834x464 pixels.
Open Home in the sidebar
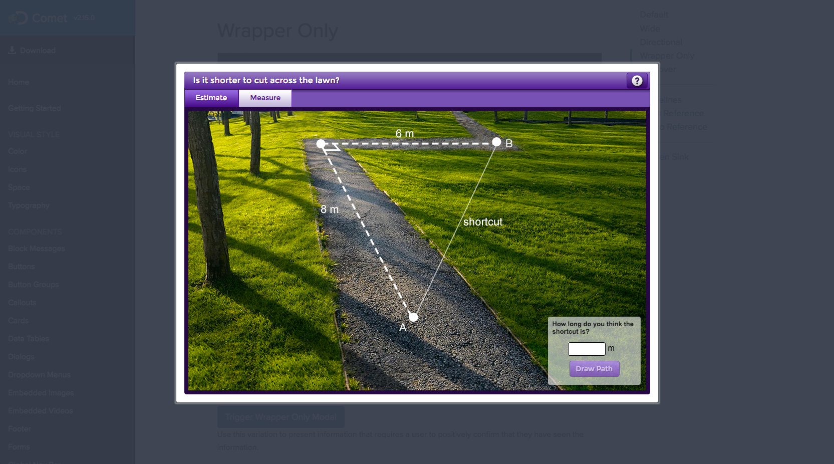[19, 82]
